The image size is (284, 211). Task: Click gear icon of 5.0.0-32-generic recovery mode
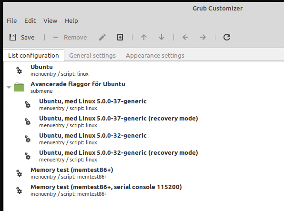pos(28,156)
